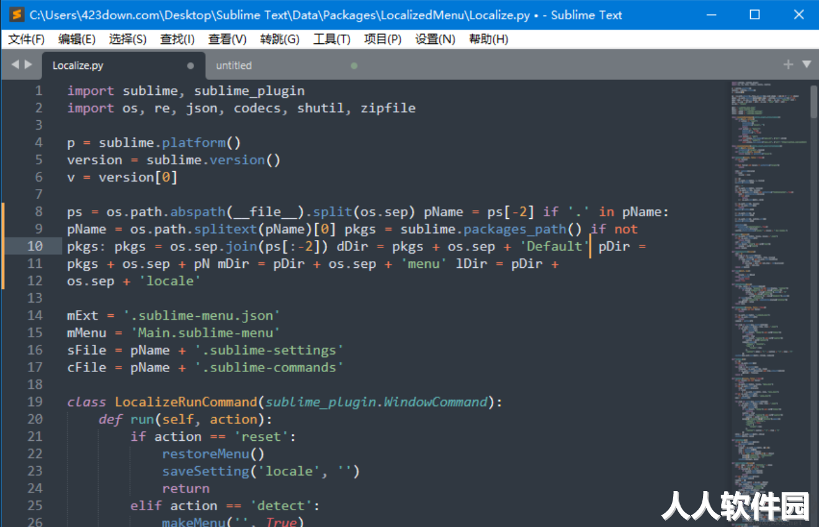Image resolution: width=819 pixels, height=527 pixels.
Task: Open the 工具(T) menu
Action: tap(332, 39)
